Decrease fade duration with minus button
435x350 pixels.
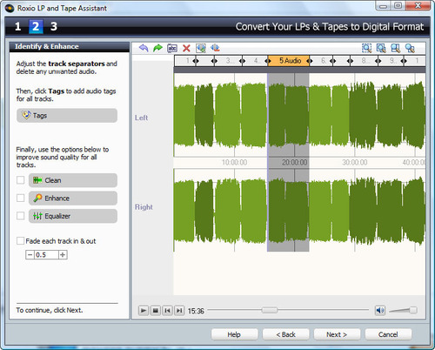coord(30,255)
